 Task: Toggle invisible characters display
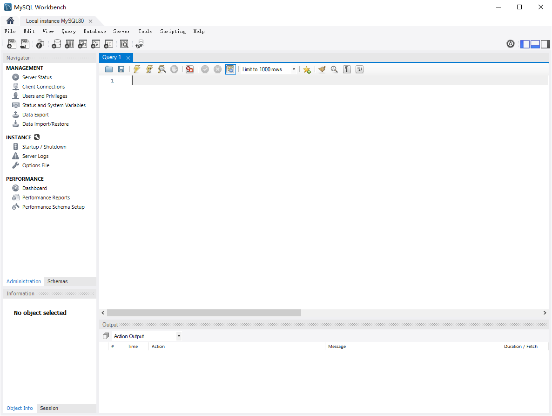(x=347, y=69)
